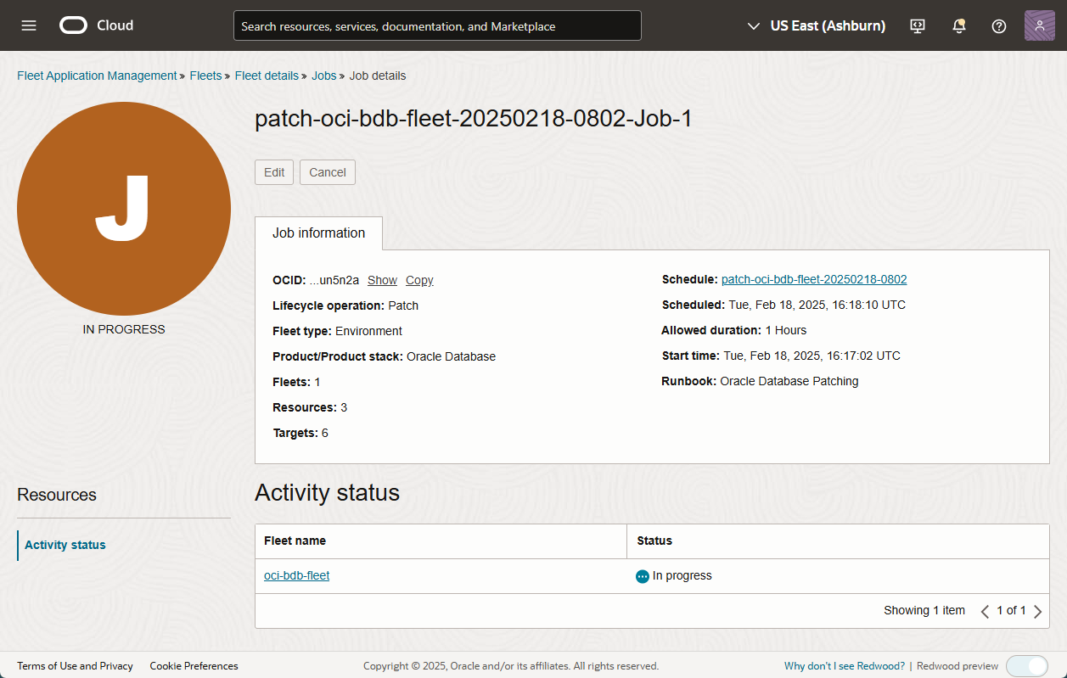
Task: Open the notifications bell
Action: point(958,25)
